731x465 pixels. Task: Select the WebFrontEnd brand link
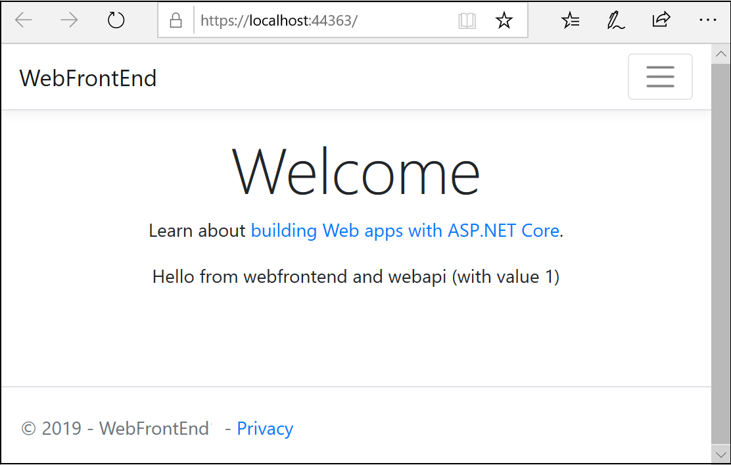(87, 78)
